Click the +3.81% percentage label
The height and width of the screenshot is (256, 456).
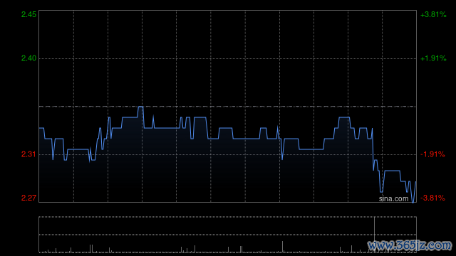pyautogui.click(x=433, y=14)
